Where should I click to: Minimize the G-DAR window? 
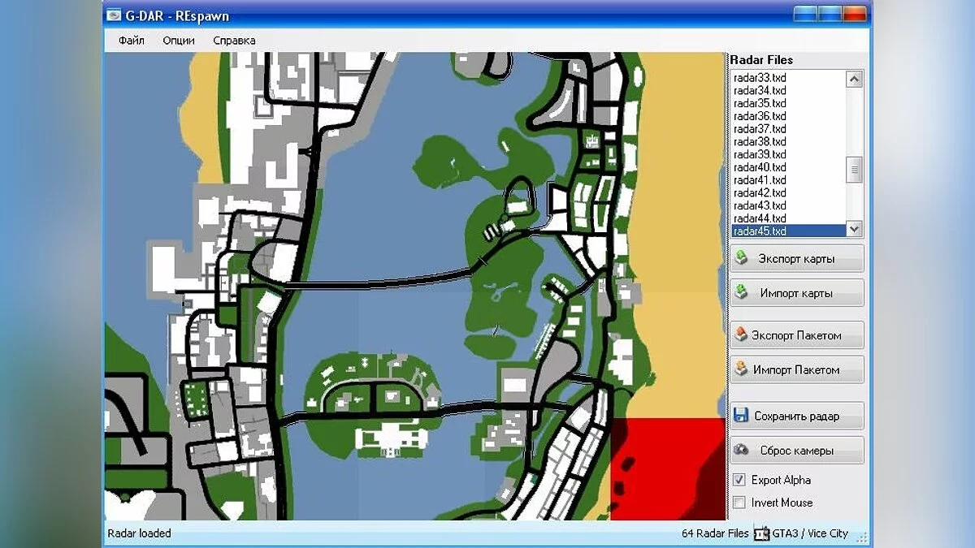pos(804,13)
